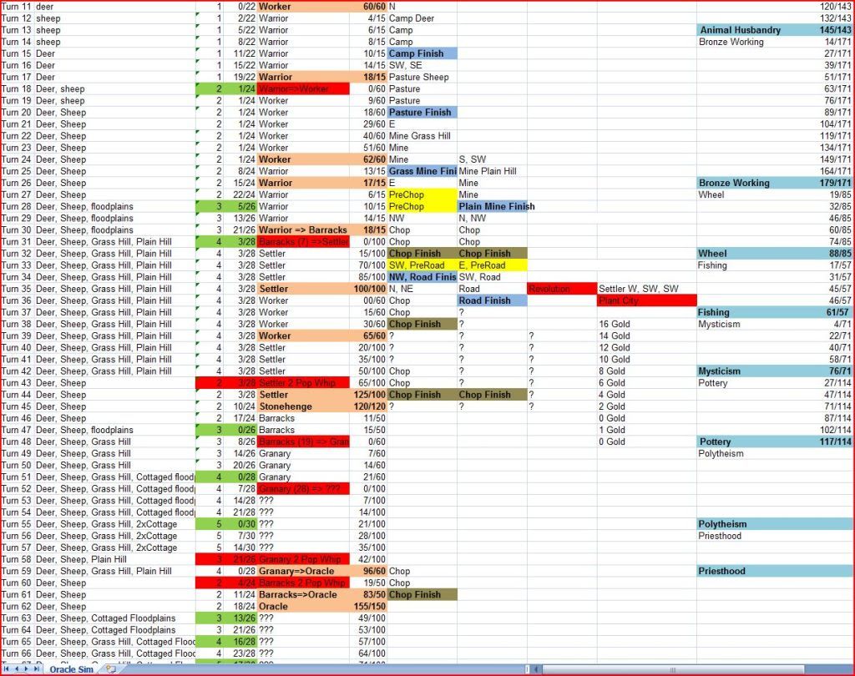855x676 pixels.
Task: Click the horizontal scrollbar left arrow
Action: (x=535, y=669)
